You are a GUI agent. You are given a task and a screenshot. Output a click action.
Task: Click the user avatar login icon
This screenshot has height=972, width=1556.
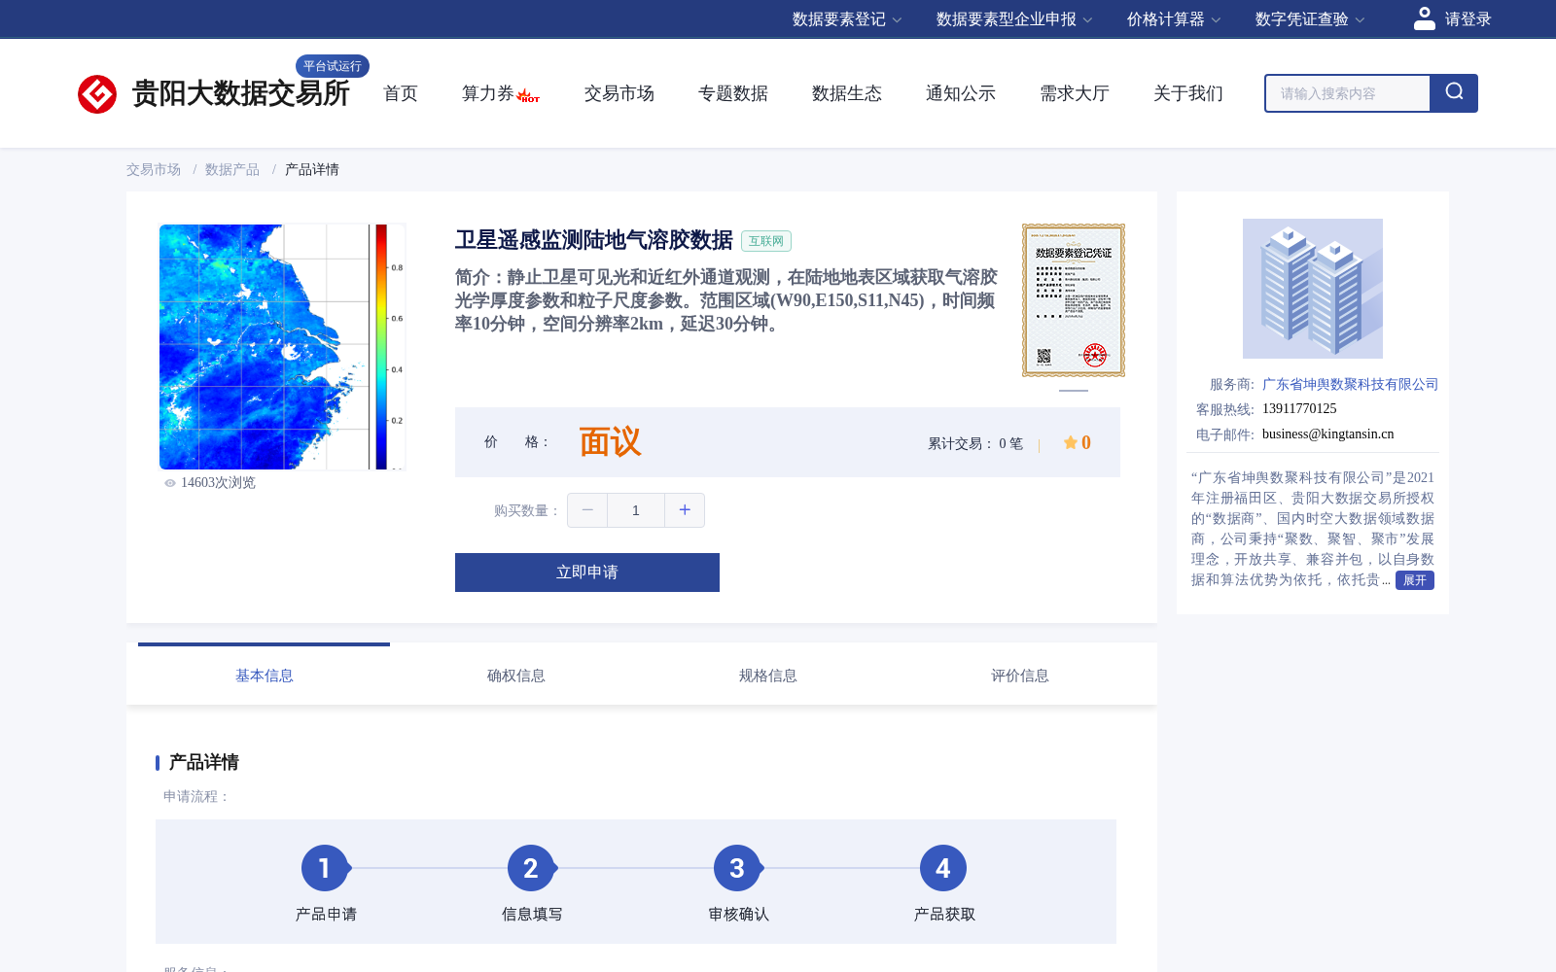pyautogui.click(x=1425, y=18)
